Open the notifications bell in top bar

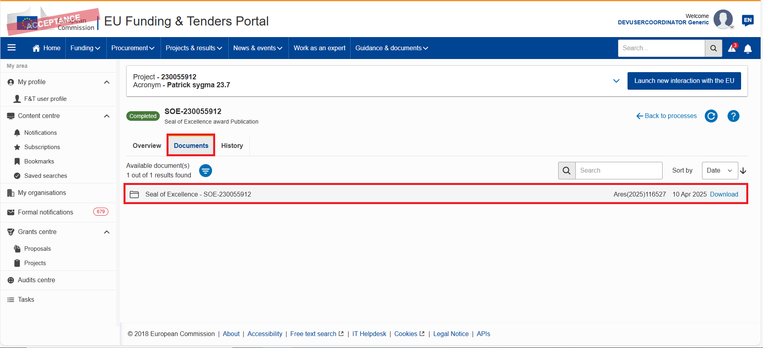coord(748,49)
